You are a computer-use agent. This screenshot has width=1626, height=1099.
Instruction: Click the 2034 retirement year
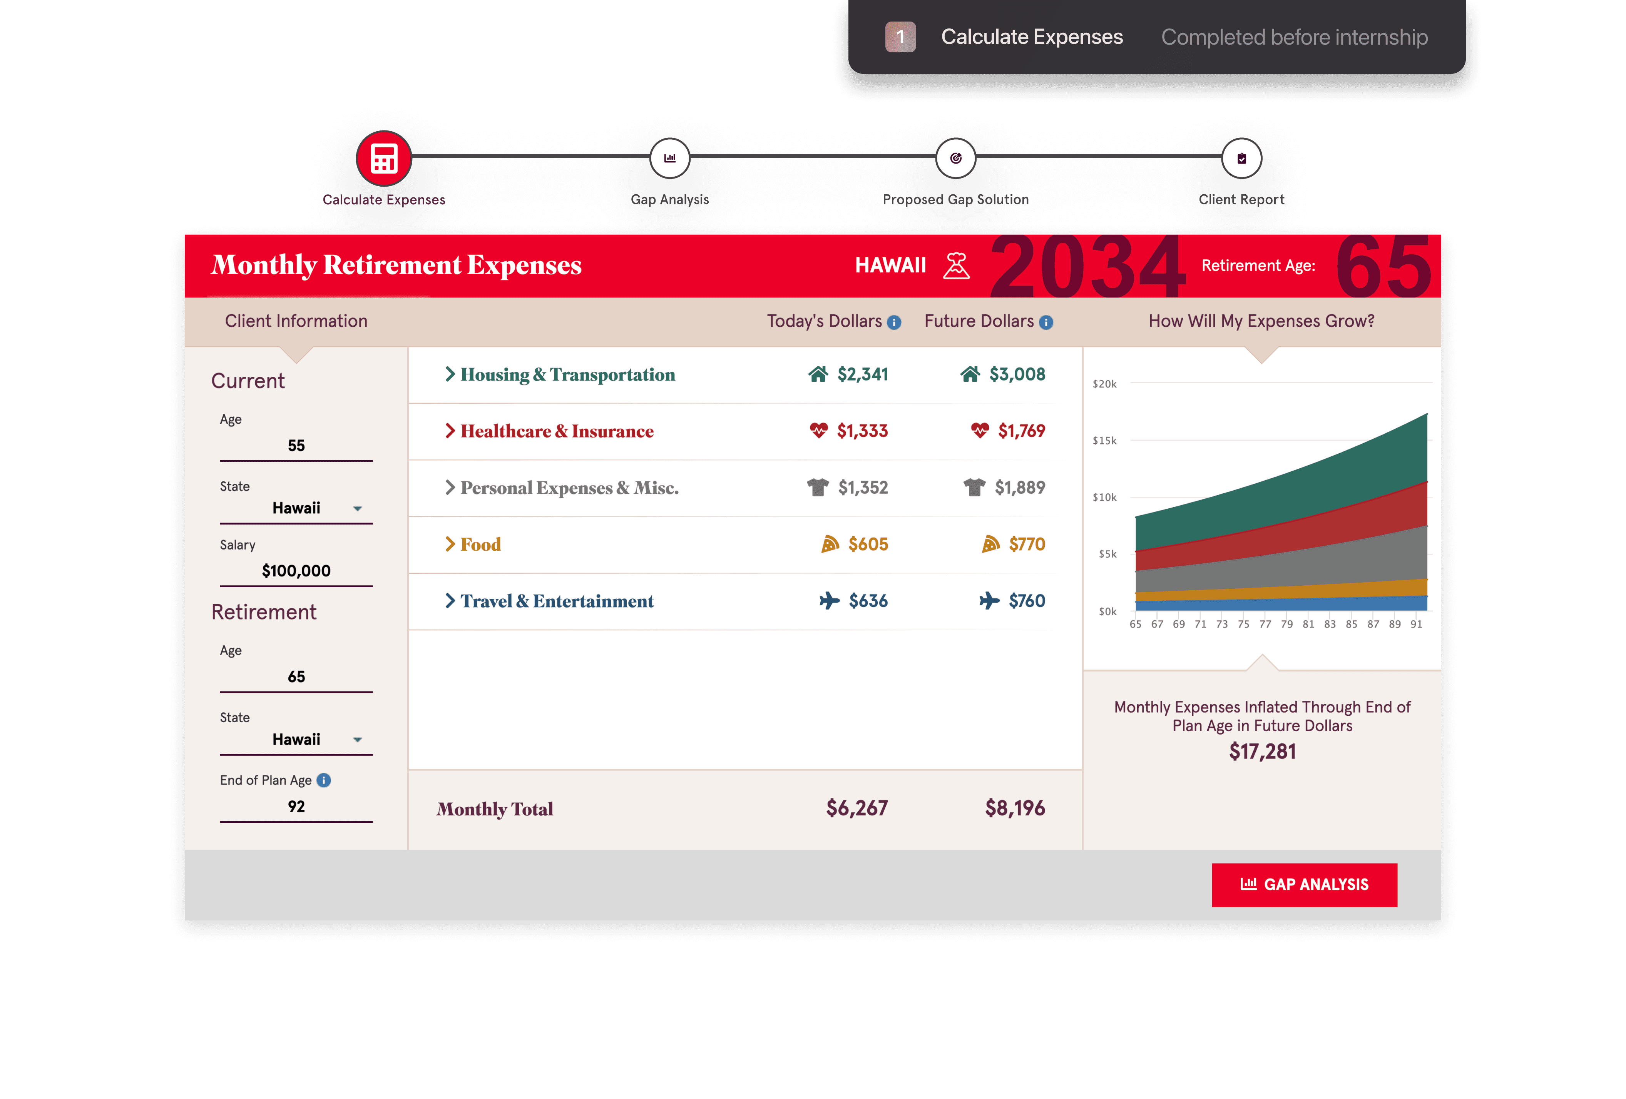click(x=1088, y=267)
